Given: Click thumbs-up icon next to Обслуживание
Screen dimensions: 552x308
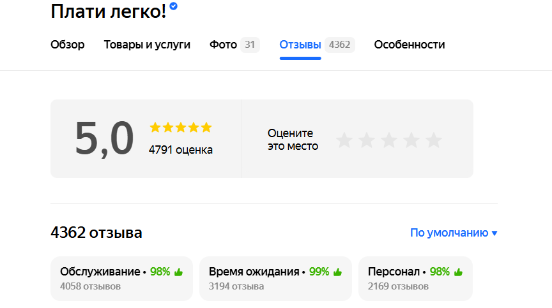Looking at the screenshot, I should [178, 272].
